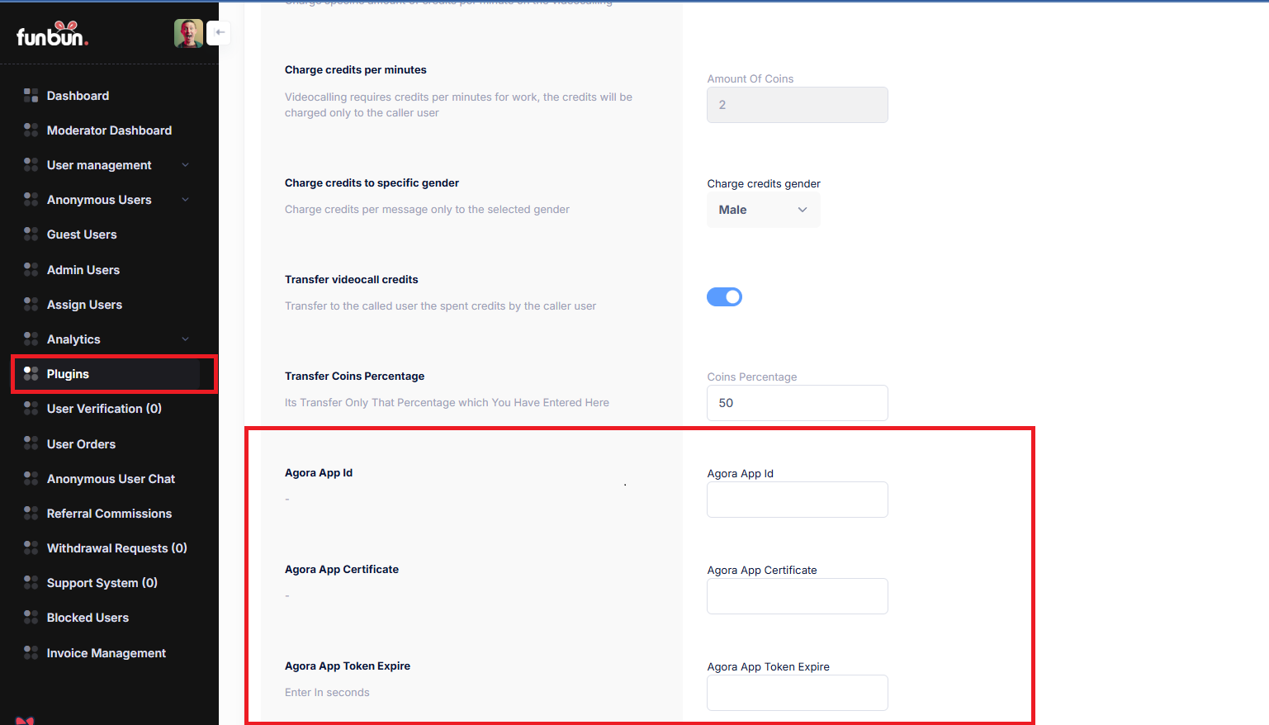This screenshot has width=1269, height=725.
Task: Open the Charge credits gender dropdown
Action: tap(763, 211)
